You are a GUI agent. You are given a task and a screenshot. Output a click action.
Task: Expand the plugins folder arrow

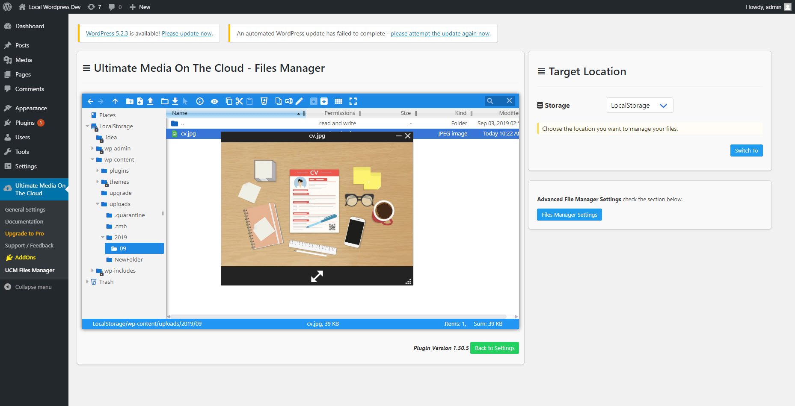[x=98, y=171]
